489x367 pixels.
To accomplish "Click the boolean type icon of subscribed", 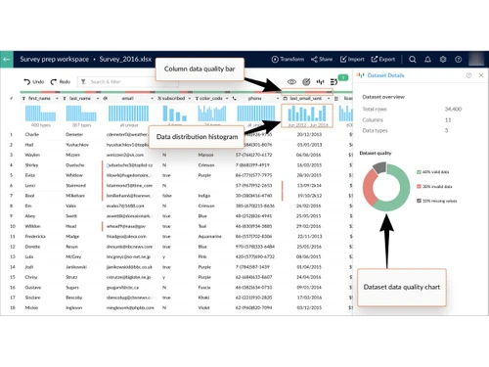I will (x=159, y=98).
